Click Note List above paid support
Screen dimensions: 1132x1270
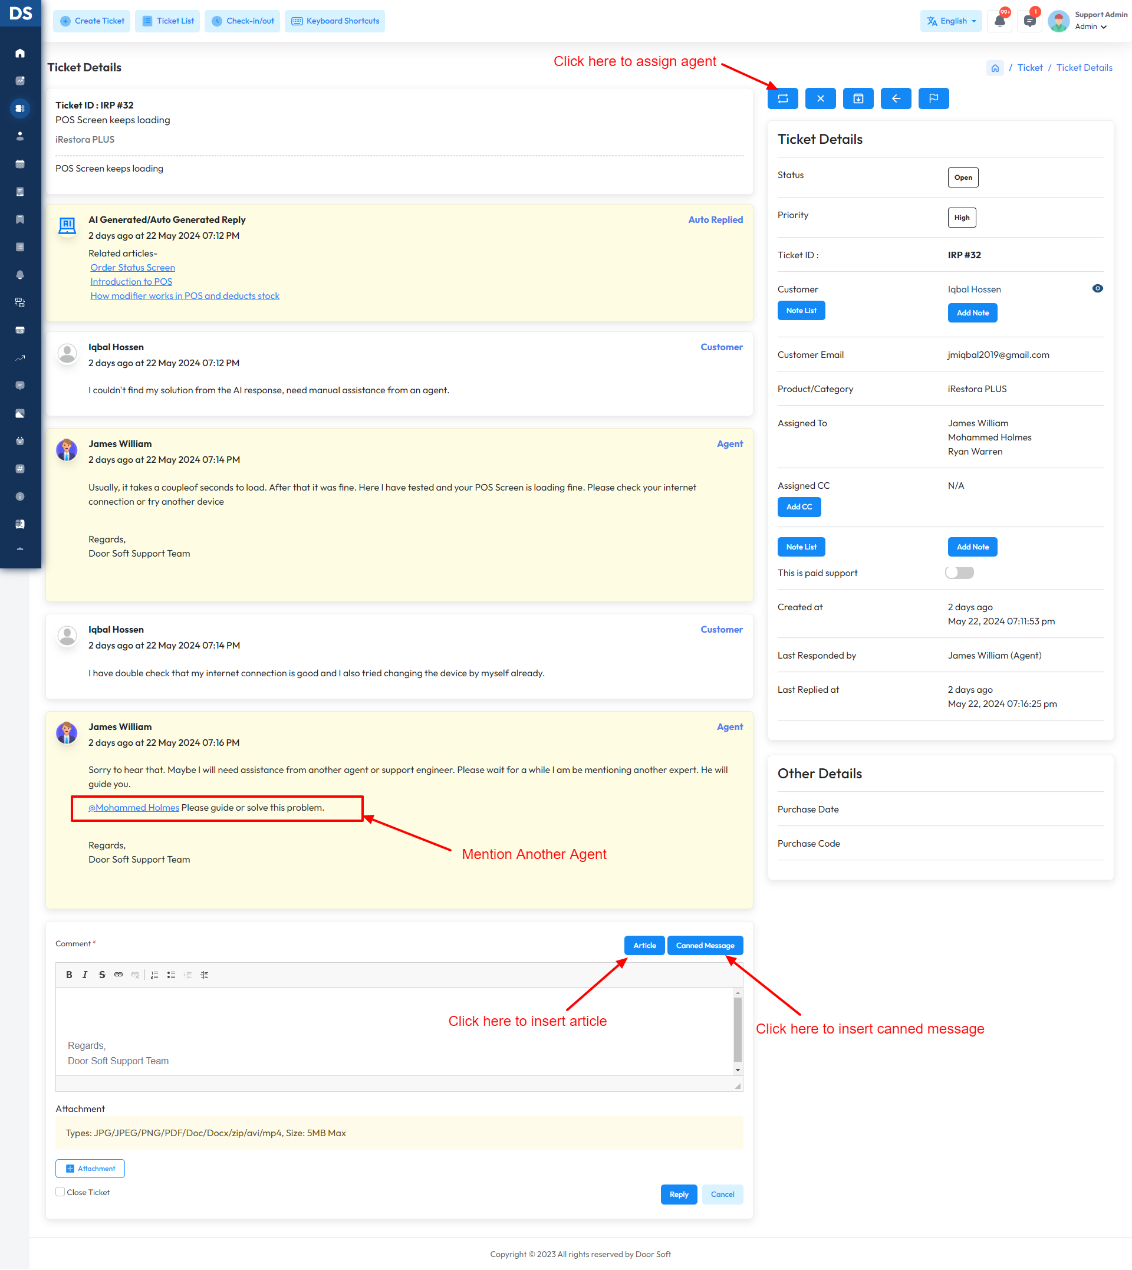802,547
